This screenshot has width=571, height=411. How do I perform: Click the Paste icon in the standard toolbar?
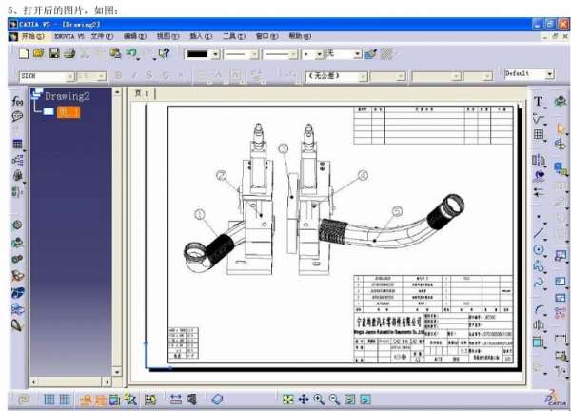[x=115, y=53]
